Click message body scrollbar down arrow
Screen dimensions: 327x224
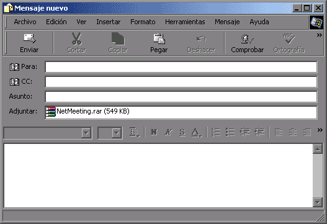318,202
